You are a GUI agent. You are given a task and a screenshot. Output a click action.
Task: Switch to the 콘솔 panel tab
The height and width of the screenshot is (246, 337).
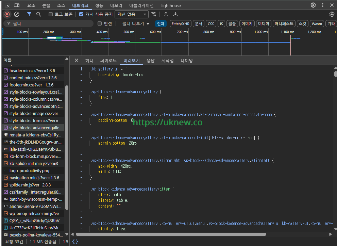[46, 5]
